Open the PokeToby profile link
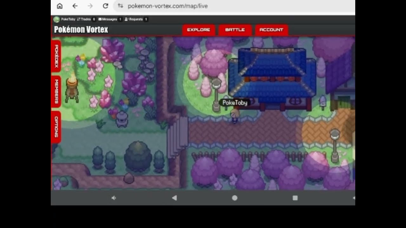Screen dimensions: 406x228 click(x=68, y=19)
